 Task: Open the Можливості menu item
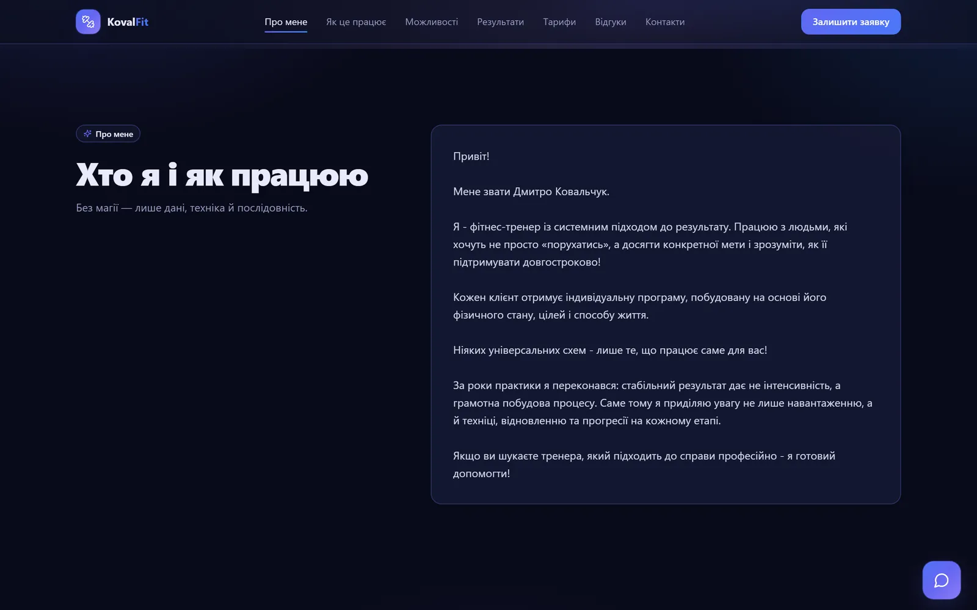(432, 22)
